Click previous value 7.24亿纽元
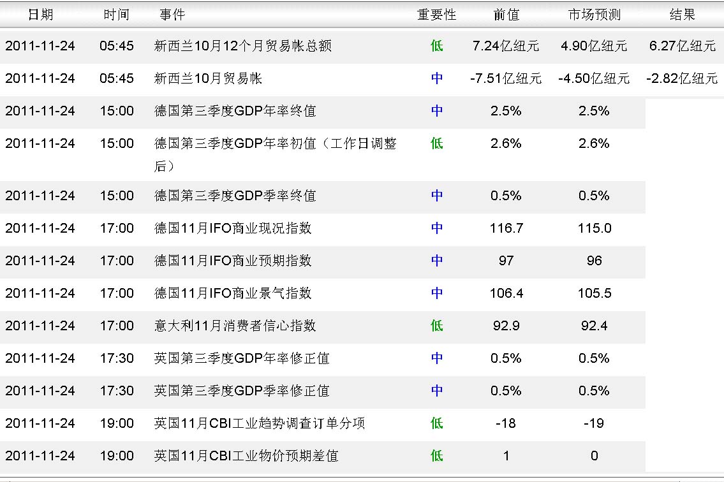724x482 pixels. tap(506, 46)
